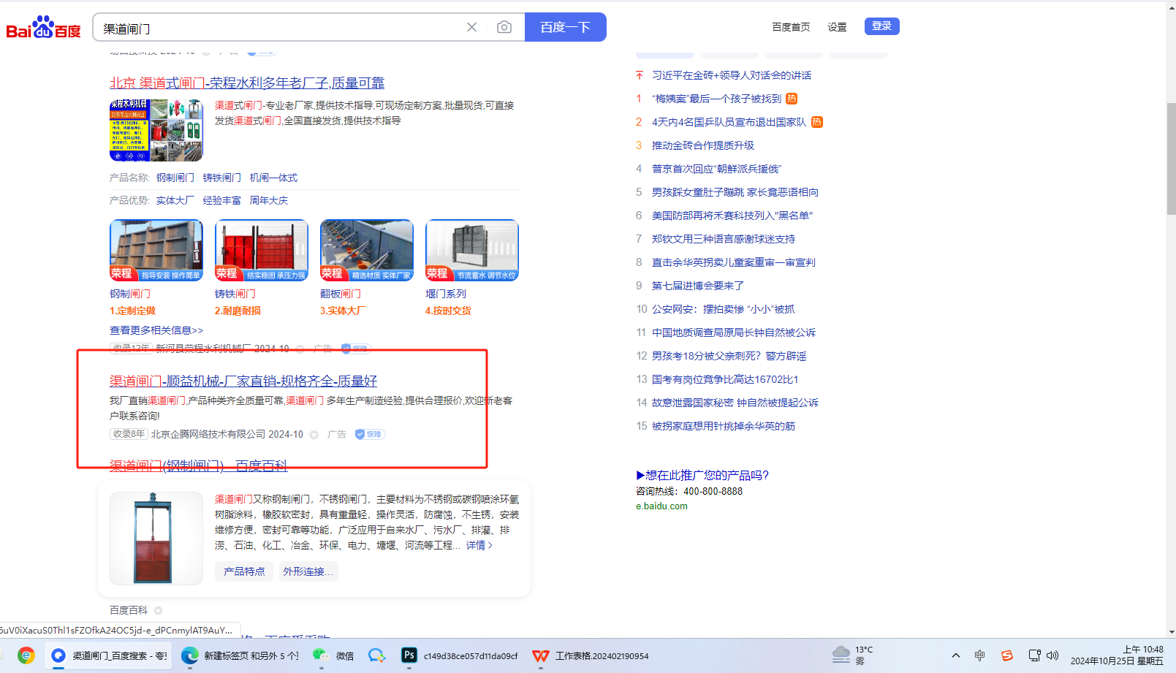Viewport: 1176px width, 673px height.
Task: Click advertiser 北京企腾网络技术有限公司
Action: (208, 434)
